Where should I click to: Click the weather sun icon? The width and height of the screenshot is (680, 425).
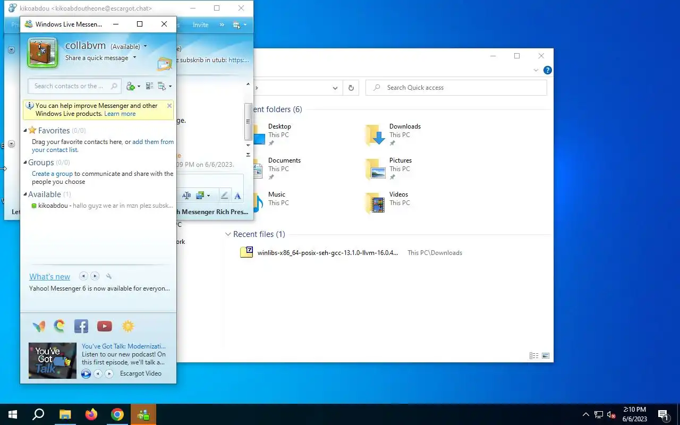(x=128, y=326)
